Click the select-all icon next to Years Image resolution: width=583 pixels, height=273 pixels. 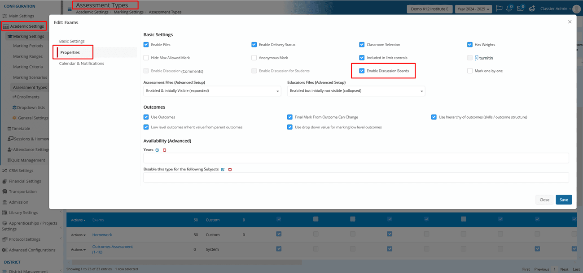click(x=157, y=150)
